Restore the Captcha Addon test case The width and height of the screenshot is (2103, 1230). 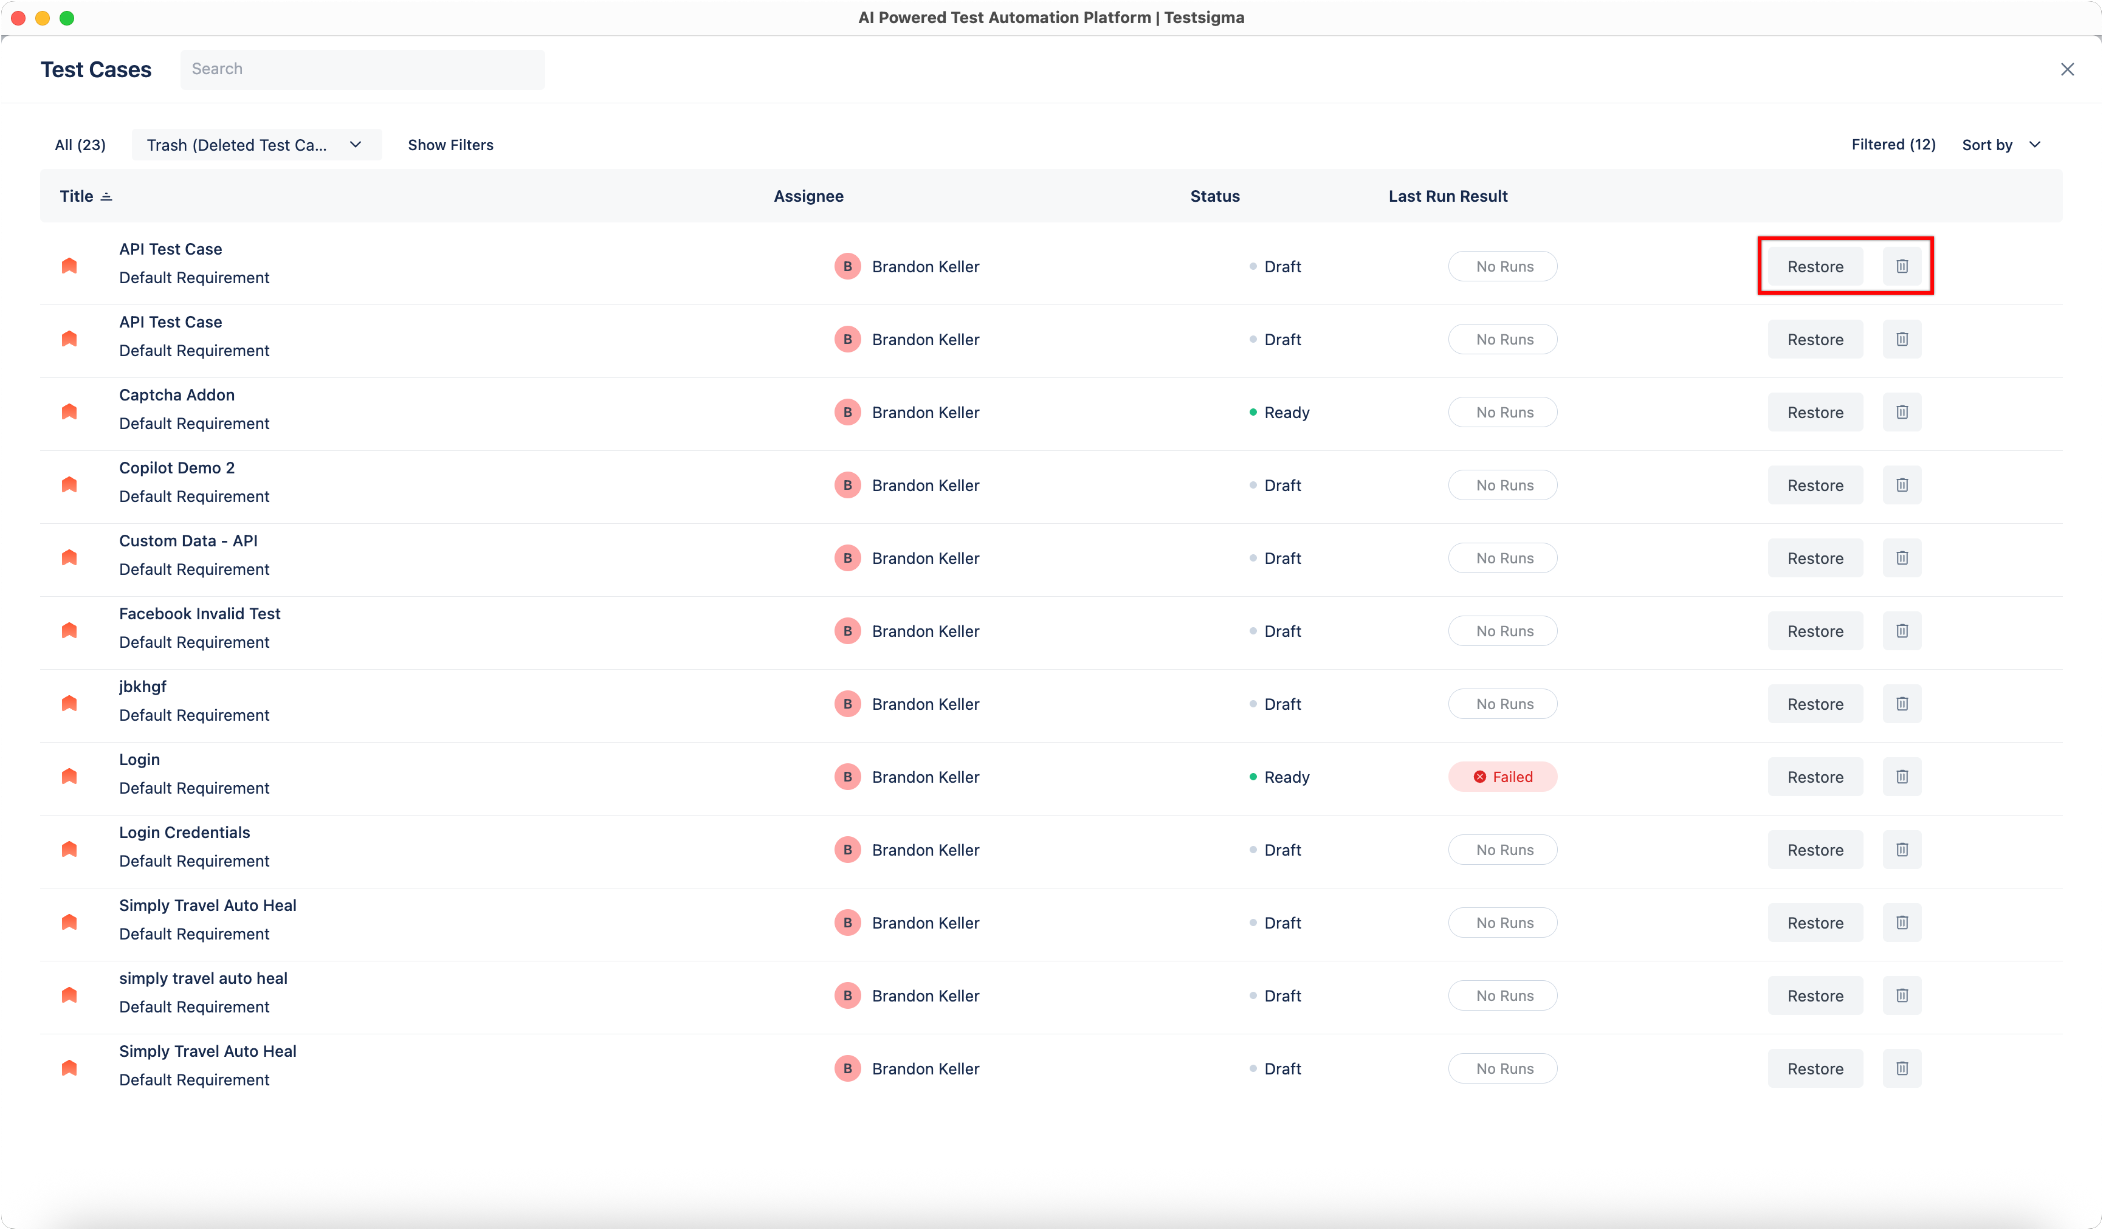point(1814,412)
